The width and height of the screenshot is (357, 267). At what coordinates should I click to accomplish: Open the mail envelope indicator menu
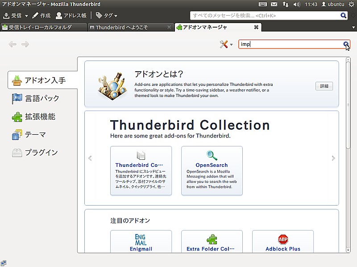(x=274, y=4)
